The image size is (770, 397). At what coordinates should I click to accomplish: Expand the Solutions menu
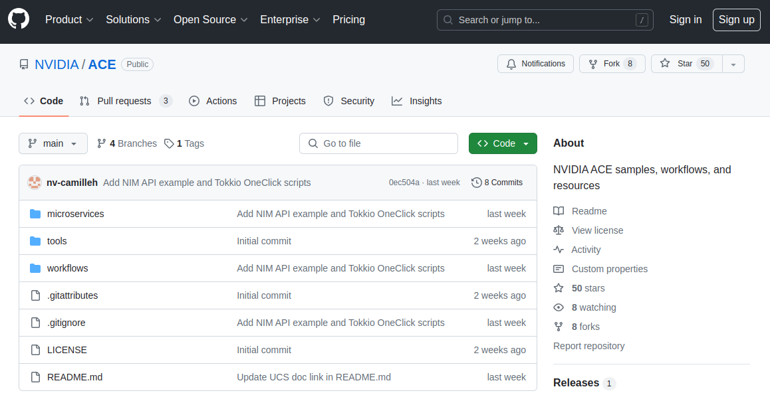134,20
